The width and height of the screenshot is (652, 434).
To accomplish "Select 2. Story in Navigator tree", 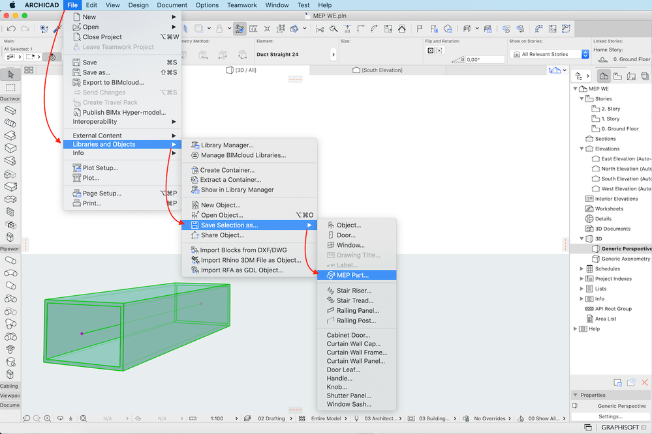I will (x=610, y=109).
